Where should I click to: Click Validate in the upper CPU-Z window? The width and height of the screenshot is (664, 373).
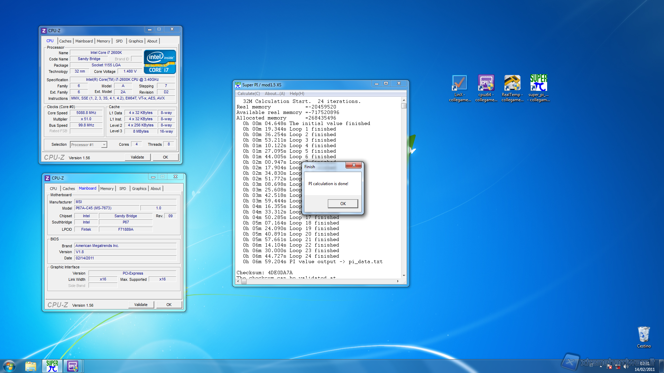click(x=137, y=157)
